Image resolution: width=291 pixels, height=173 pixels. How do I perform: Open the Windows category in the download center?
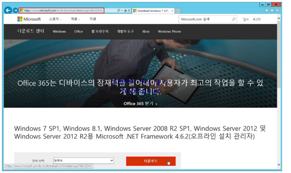tap(59, 32)
